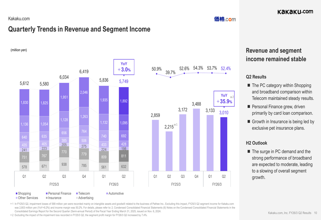Select the YoY +35.9% callout box
The height and width of the screenshot is (220, 321).
224,99
